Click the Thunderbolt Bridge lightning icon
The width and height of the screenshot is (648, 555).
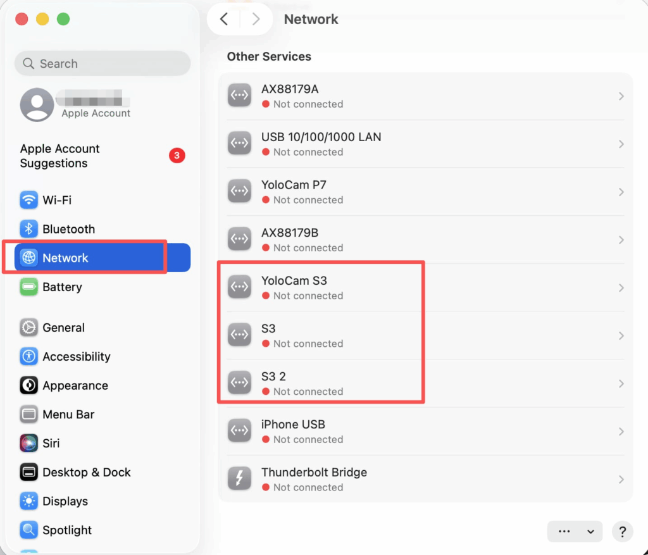click(240, 479)
